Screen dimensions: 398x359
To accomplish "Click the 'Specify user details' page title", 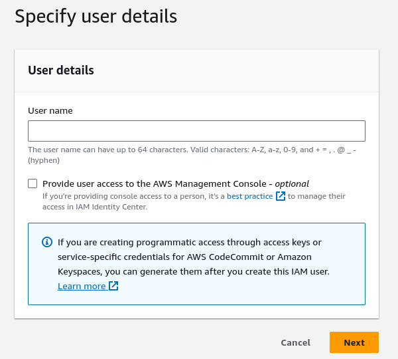I will point(96,17).
